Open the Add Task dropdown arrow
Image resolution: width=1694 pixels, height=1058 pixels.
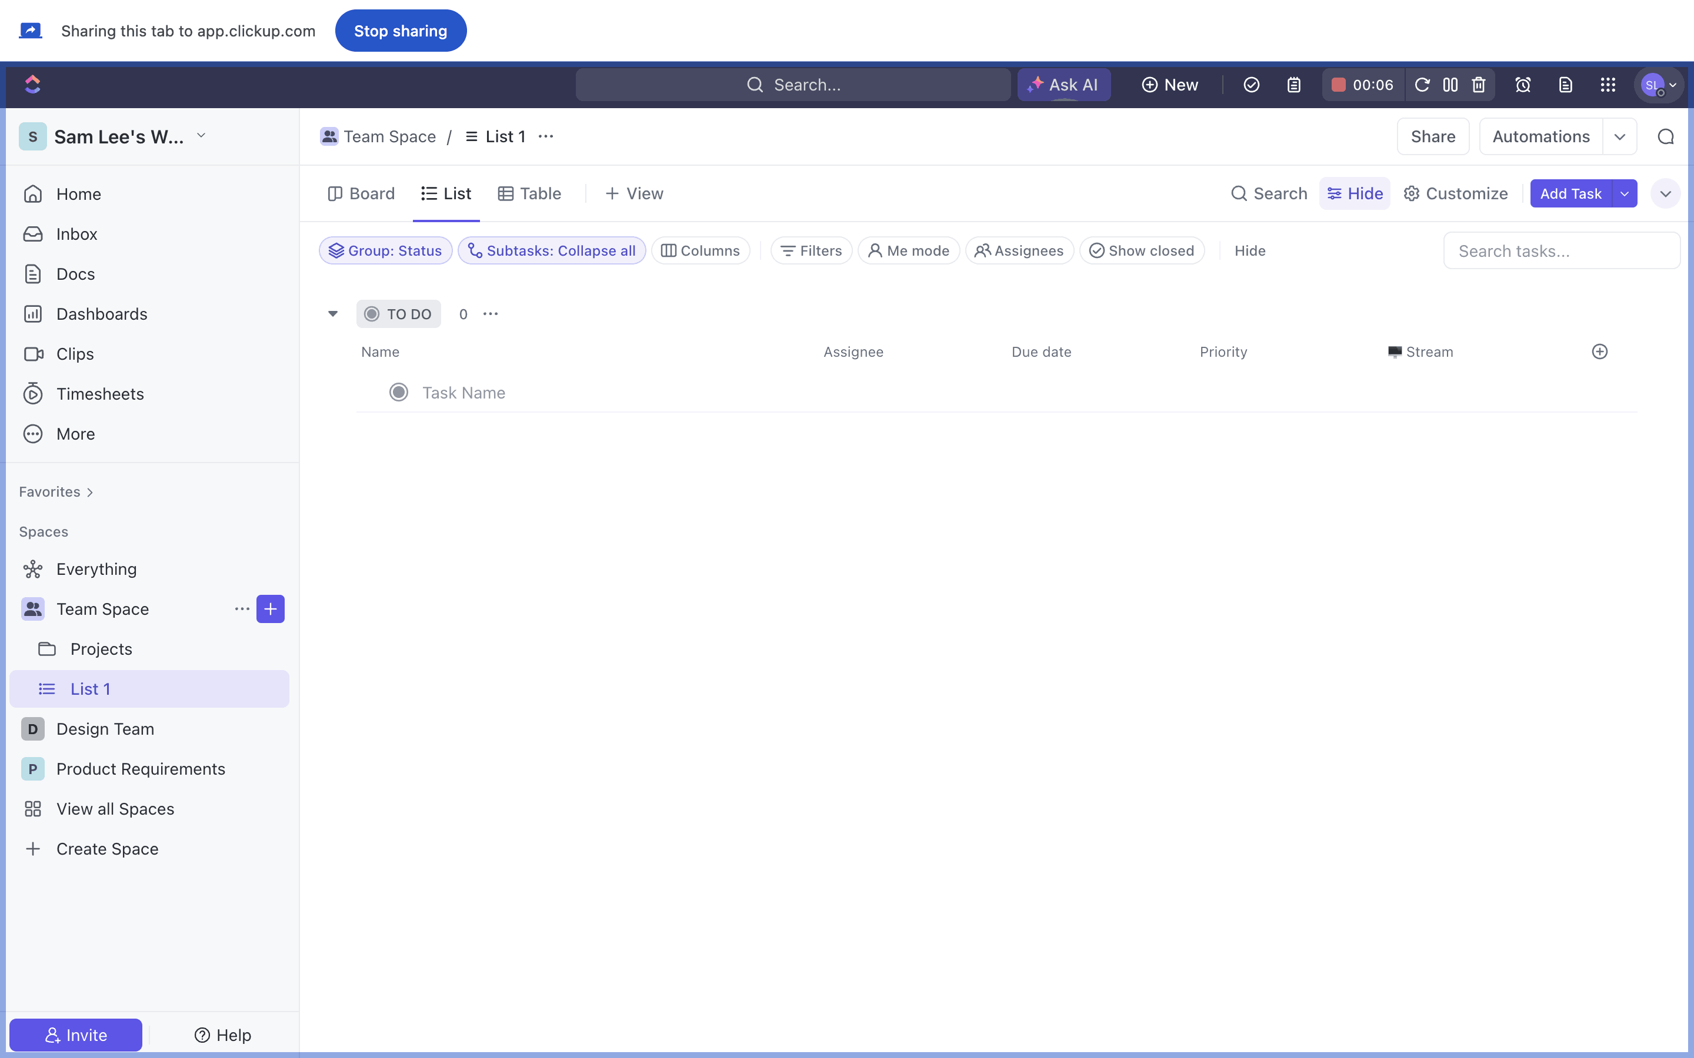[1625, 194]
